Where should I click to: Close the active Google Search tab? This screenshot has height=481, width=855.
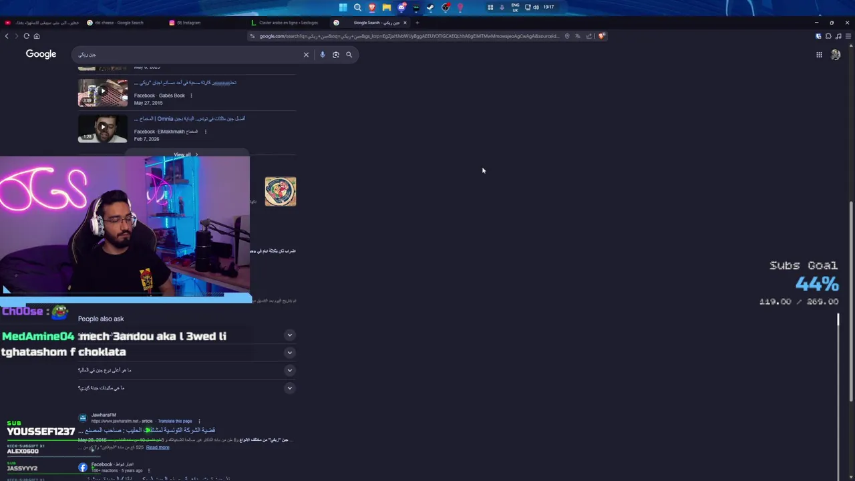pyautogui.click(x=405, y=23)
